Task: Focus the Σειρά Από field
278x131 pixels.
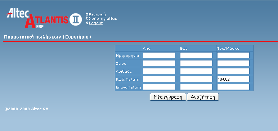Action: [x=159, y=63]
